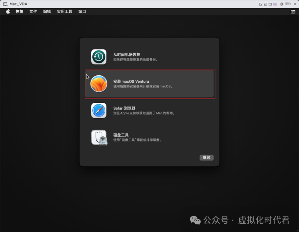The width and height of the screenshot is (299, 232).
Task: Select 从时间机器恢复 option title
Action: (127, 55)
